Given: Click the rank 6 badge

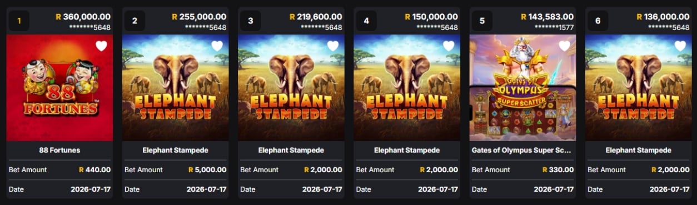Looking at the screenshot, I should [x=598, y=21].
